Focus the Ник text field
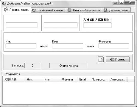This screenshot has height=107, width=137. 21,46
